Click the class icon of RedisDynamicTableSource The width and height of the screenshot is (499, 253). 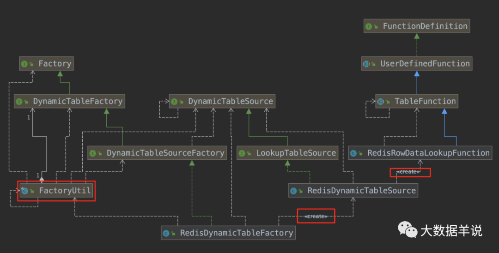(x=293, y=191)
